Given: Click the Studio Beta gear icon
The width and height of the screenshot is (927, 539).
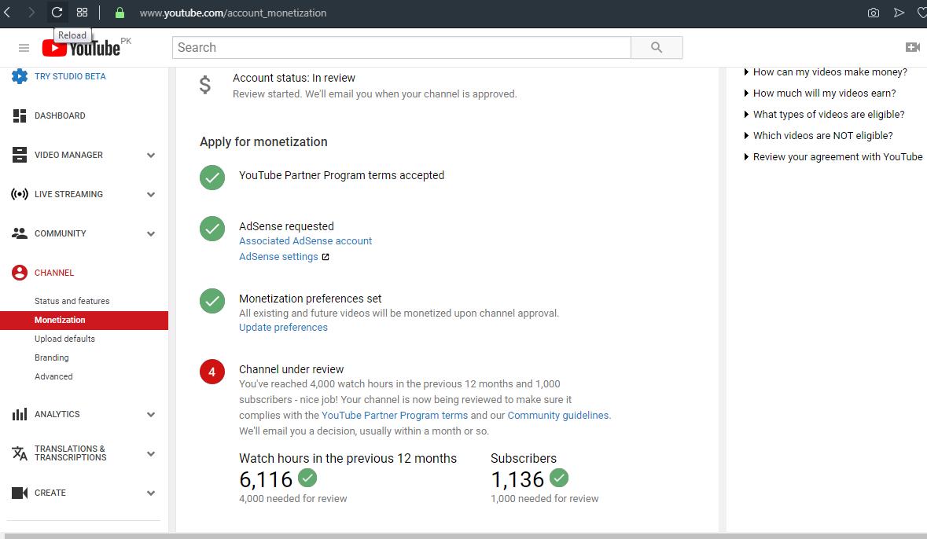Looking at the screenshot, I should (x=20, y=76).
